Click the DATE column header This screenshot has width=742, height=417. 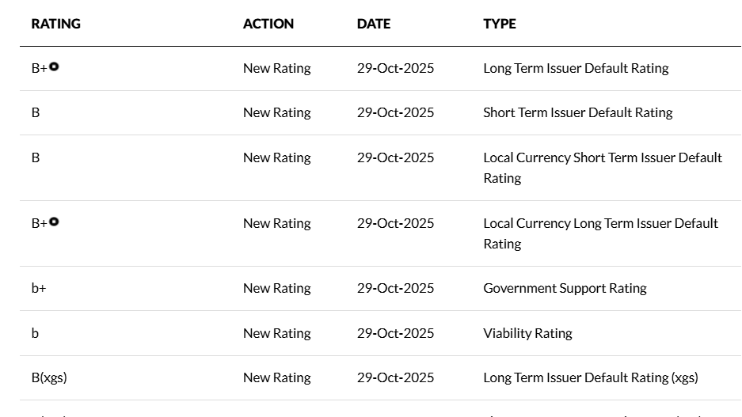(374, 24)
